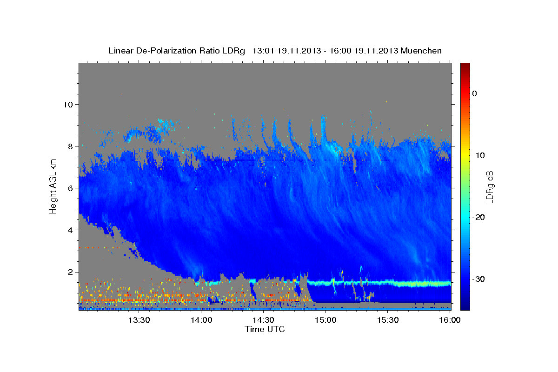The height and width of the screenshot is (372, 558).
Task: Click the time tick label '14:00'
Action: click(x=201, y=320)
